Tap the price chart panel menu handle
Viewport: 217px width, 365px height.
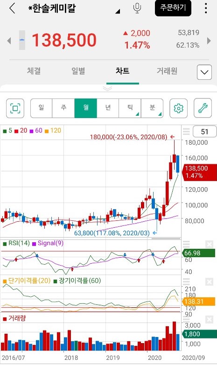coord(186,132)
